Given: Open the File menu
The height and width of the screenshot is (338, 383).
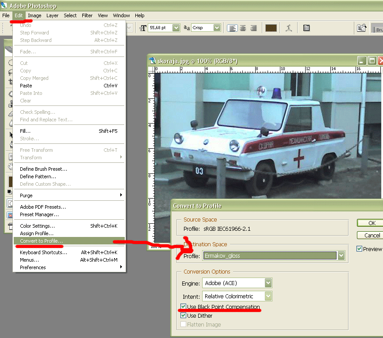Looking at the screenshot, I should [6, 15].
